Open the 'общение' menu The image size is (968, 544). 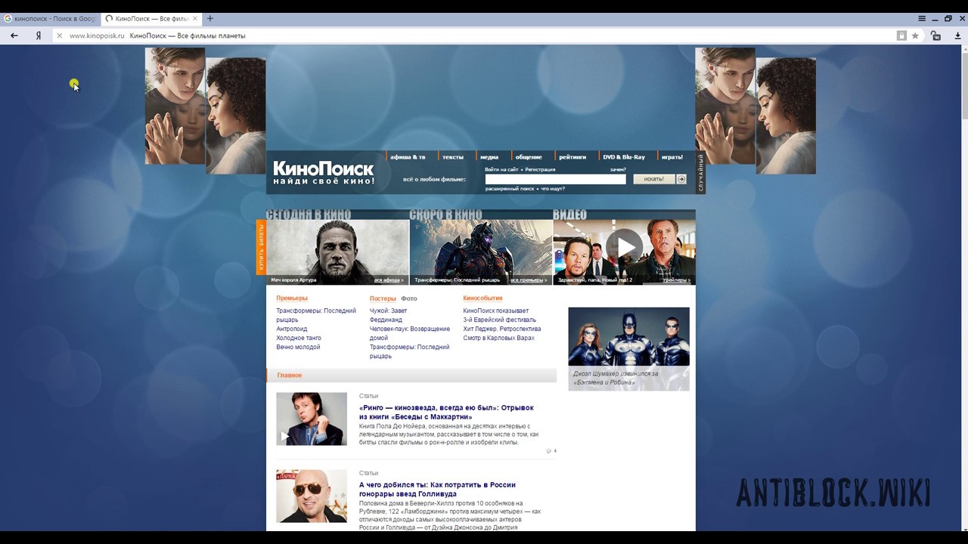click(x=529, y=157)
